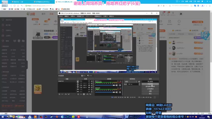Click the Exit button in OBS controls
The width and height of the screenshot is (212, 119).
[x=150, y=94]
